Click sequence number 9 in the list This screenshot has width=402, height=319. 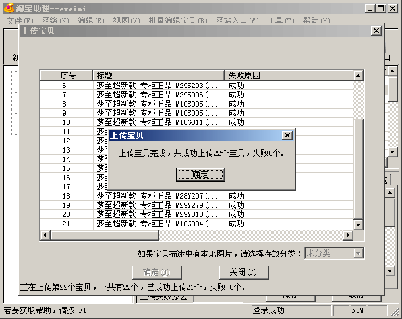point(65,113)
